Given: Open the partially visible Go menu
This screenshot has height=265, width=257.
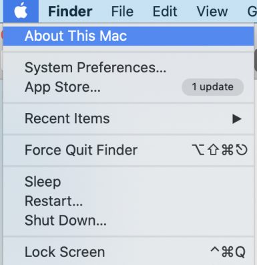Looking at the screenshot, I should click(x=252, y=11).
